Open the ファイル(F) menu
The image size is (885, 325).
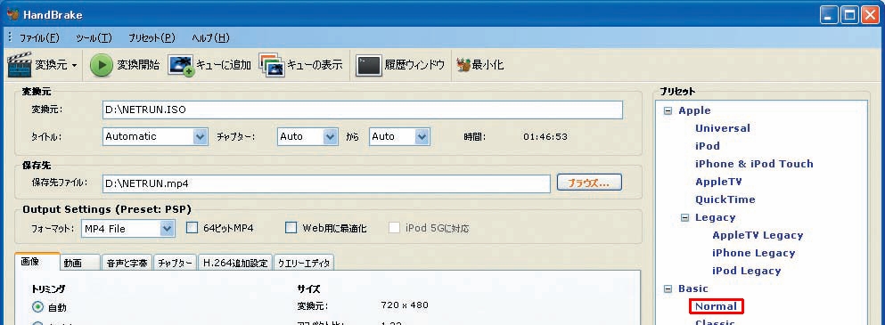[x=39, y=37]
